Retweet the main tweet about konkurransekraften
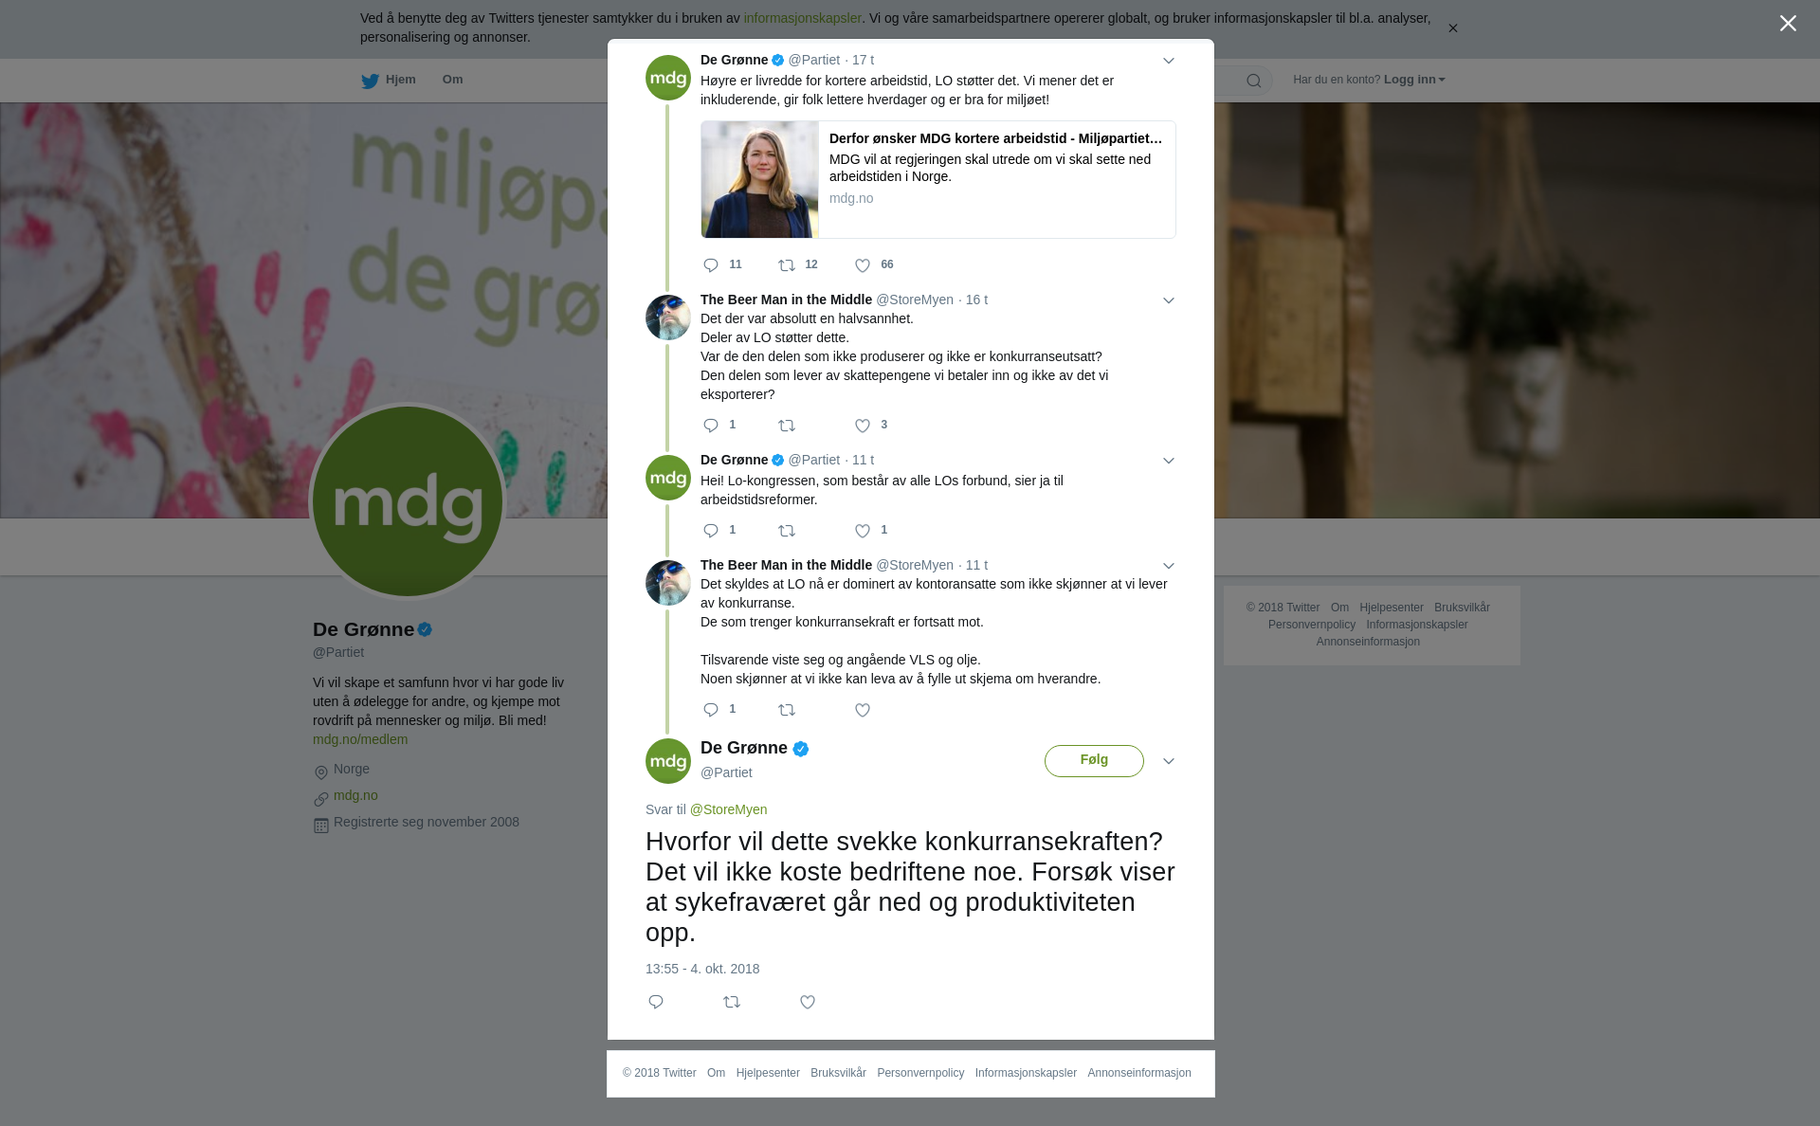The height and width of the screenshot is (1126, 1820). coord(732,1002)
